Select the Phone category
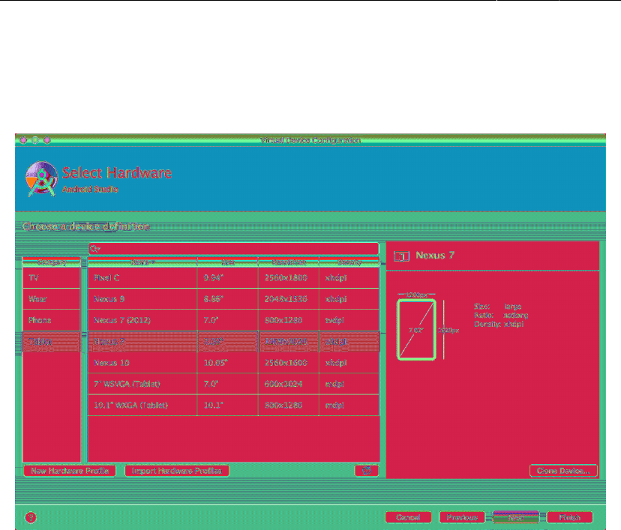Screen dimensions: 621x530 point(52,320)
